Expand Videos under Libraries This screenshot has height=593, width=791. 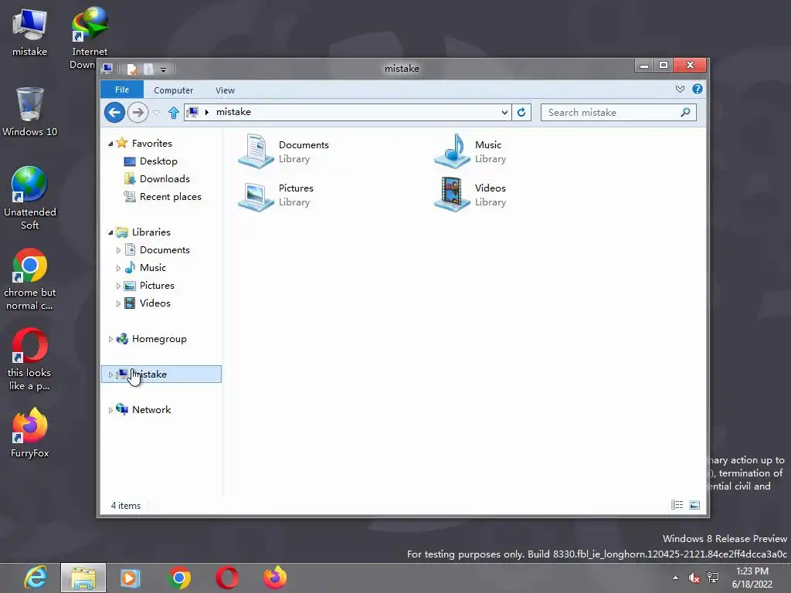coord(118,303)
